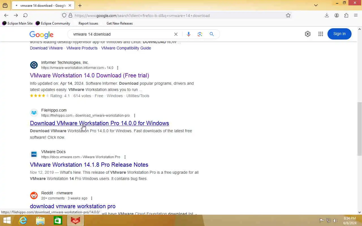The image size is (362, 226).
Task: Open more options for Reddit result
Action: click(x=92, y=198)
